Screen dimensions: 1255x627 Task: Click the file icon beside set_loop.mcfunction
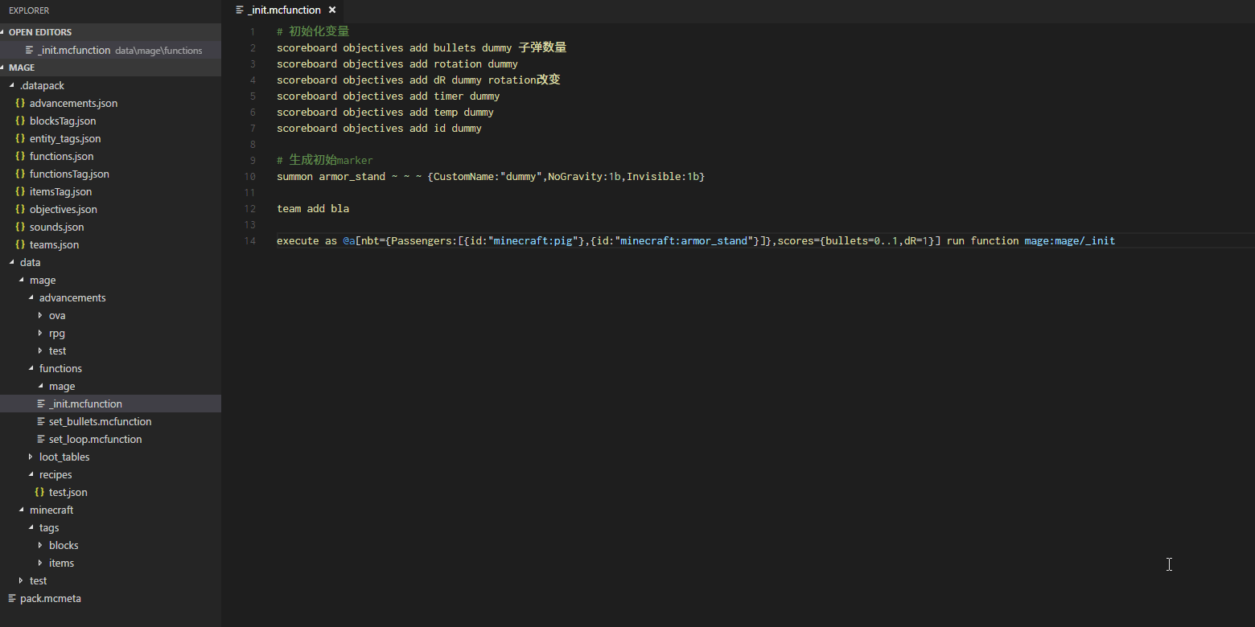[x=41, y=440]
